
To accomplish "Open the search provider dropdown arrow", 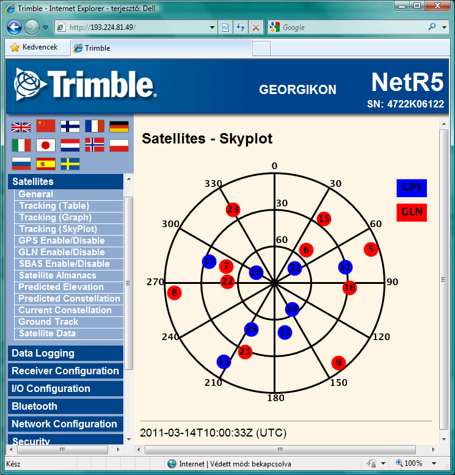I will click(x=444, y=27).
